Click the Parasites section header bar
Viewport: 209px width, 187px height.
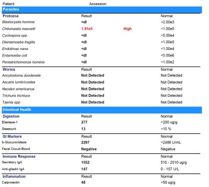point(101,9)
